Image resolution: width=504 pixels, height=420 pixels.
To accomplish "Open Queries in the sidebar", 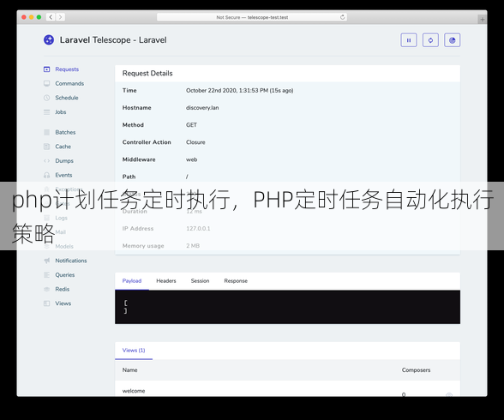I will (x=65, y=275).
